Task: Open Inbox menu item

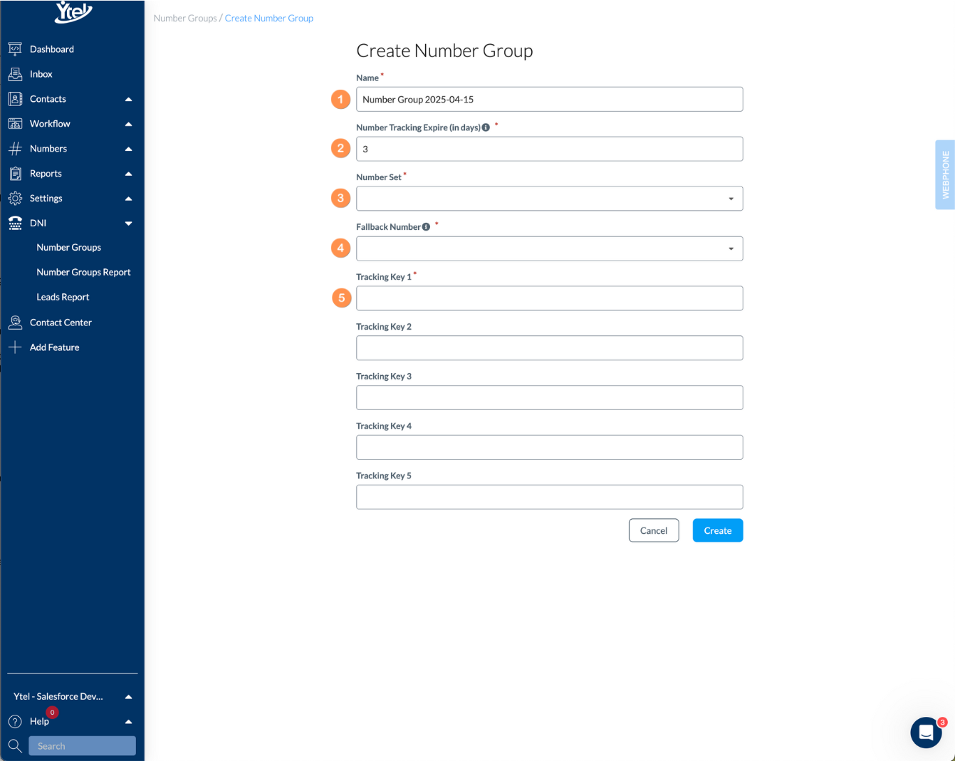Action: point(41,74)
